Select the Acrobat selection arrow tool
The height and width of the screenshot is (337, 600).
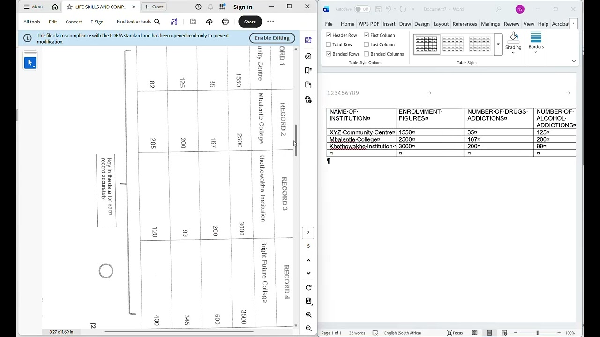[30, 63]
